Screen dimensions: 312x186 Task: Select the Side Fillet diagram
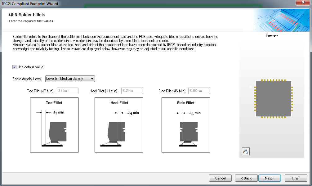point(186,125)
